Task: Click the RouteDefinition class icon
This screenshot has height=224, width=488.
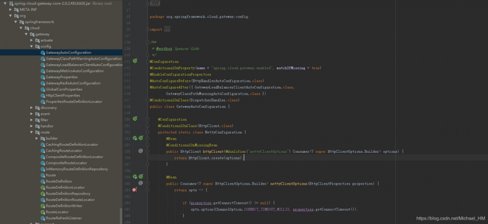Action: tap(43, 182)
